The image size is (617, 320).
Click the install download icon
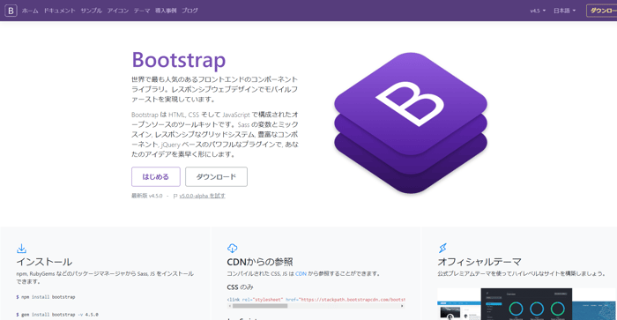(x=22, y=249)
